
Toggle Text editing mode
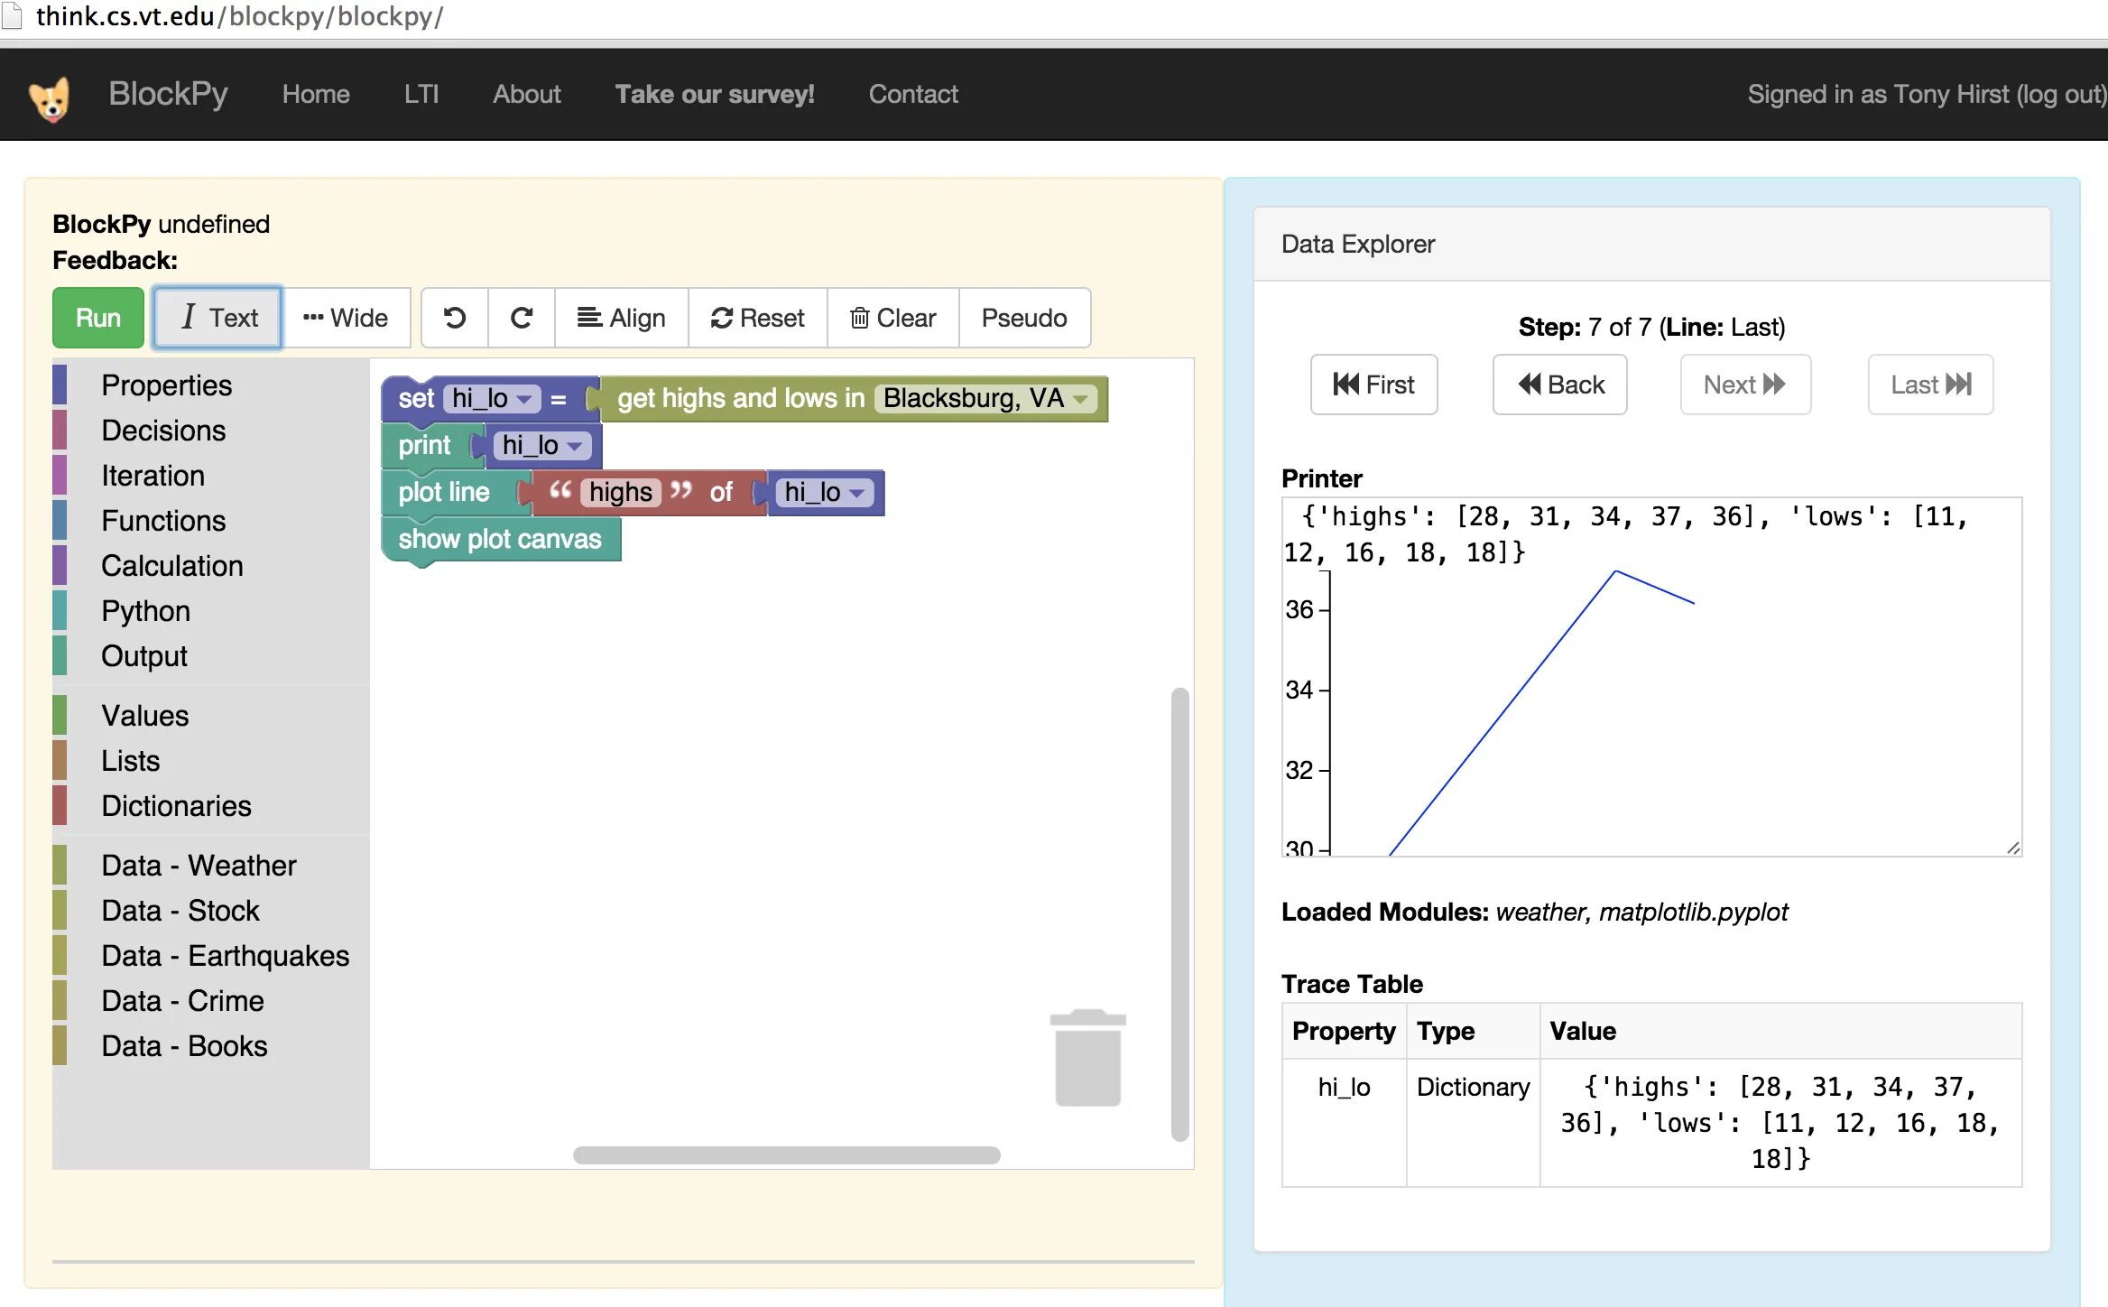pyautogui.click(x=217, y=318)
